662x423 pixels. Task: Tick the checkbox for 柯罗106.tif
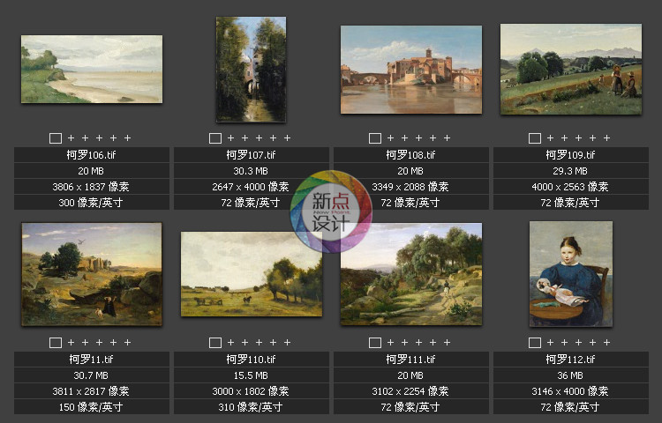click(56, 138)
